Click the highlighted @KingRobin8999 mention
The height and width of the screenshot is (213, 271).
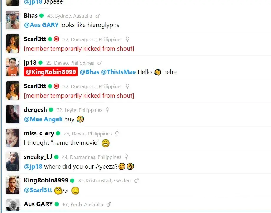coord(51,72)
